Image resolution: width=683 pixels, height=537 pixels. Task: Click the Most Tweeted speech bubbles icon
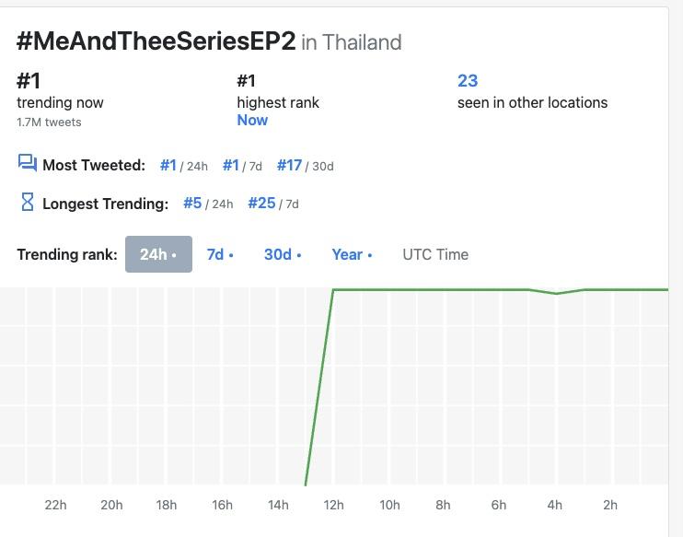(x=27, y=164)
